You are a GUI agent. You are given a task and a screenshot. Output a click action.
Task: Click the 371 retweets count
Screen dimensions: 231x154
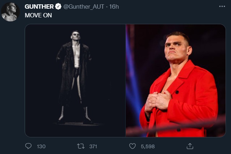(x=93, y=146)
